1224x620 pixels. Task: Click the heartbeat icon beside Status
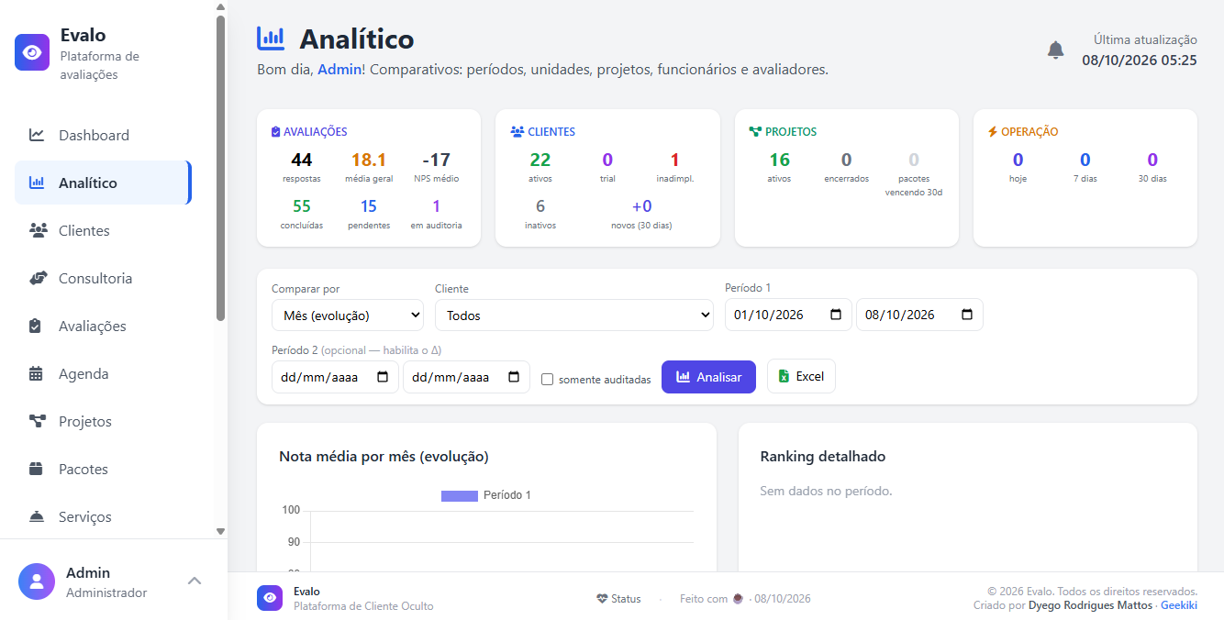coord(602,599)
